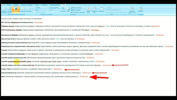Screen dimensions: 177x100
Task: Click 'Служба поддержки Bluetooth' service name
Action: point(13,54)
